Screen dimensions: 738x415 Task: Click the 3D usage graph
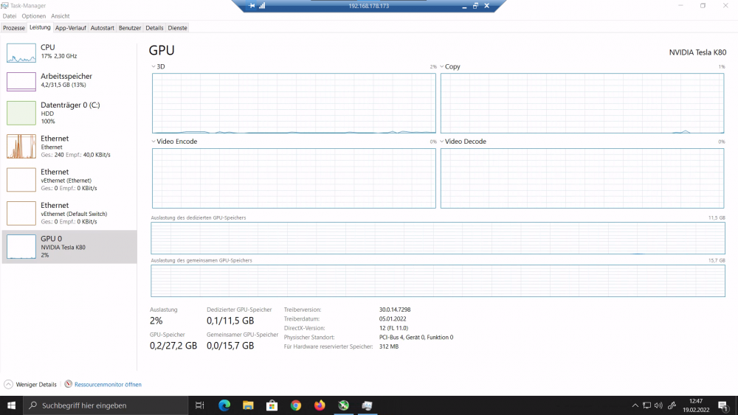[x=294, y=103]
